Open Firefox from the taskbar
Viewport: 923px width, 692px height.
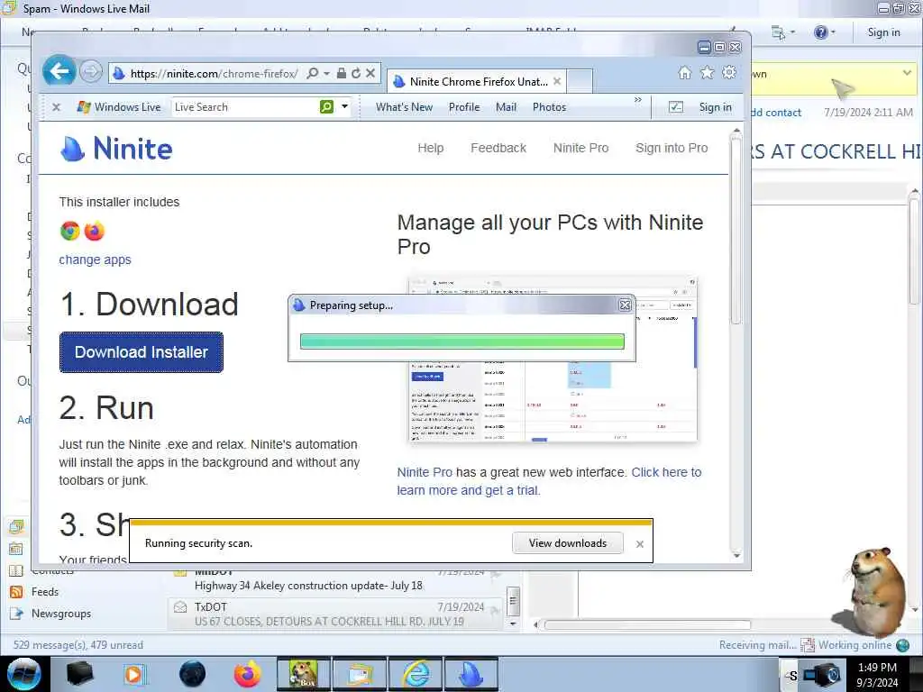click(x=247, y=674)
